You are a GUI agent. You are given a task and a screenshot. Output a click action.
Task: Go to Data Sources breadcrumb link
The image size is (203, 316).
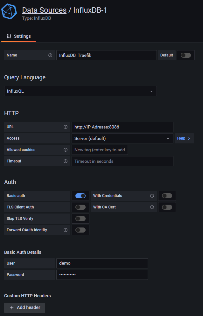click(44, 10)
